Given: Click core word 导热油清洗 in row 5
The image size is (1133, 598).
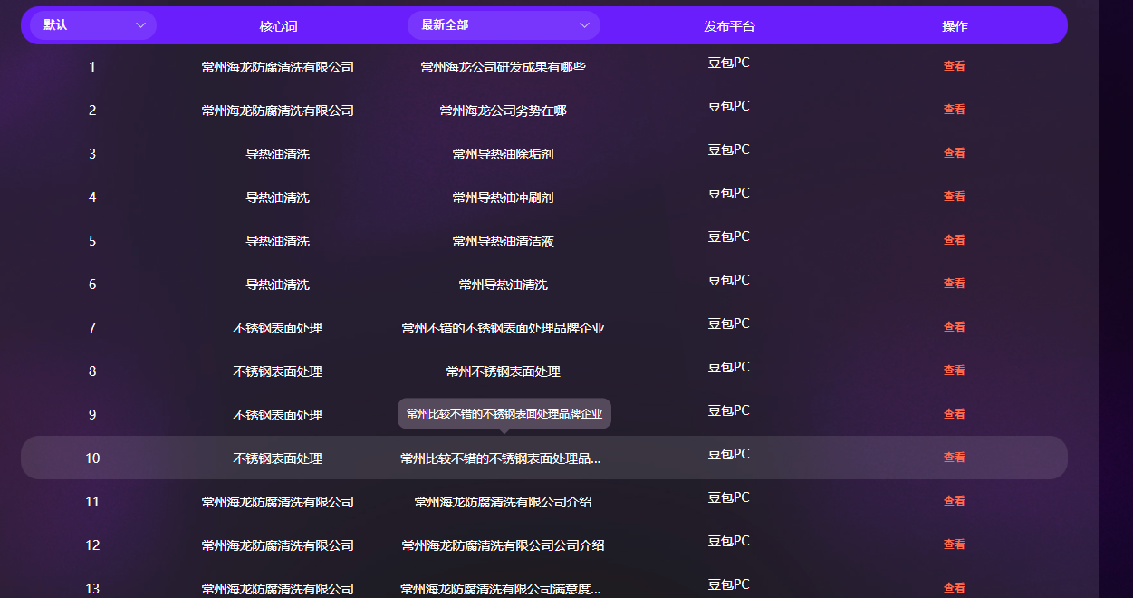Looking at the screenshot, I should point(278,241).
